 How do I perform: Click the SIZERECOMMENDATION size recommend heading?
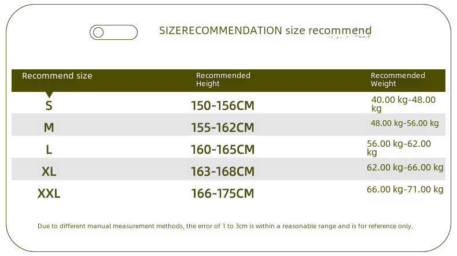click(265, 31)
